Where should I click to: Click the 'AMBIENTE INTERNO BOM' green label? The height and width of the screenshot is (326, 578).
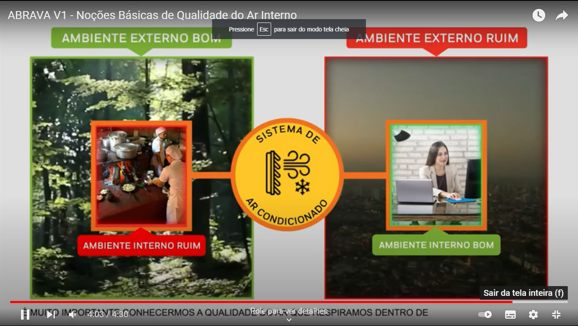(x=436, y=245)
